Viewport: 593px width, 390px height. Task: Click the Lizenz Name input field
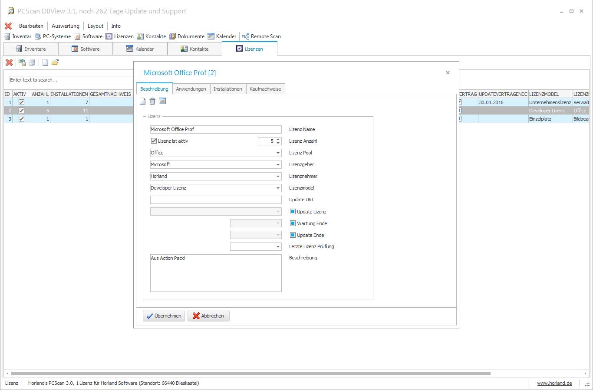tap(216, 129)
